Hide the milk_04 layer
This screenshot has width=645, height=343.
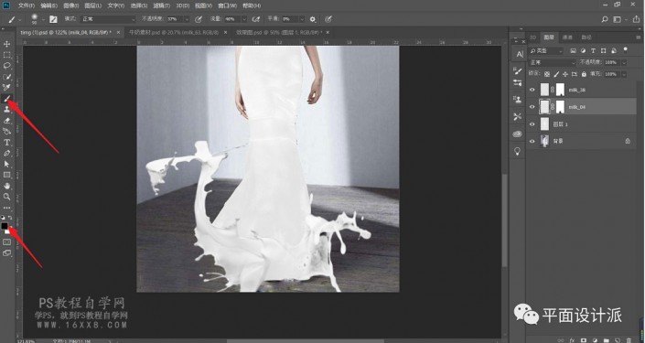(532, 107)
